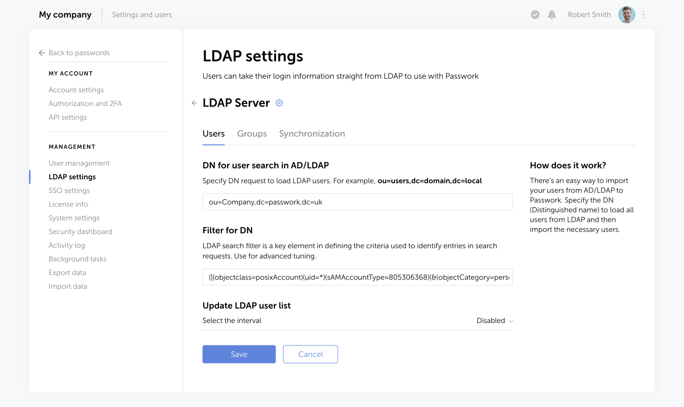Click the back arrow next to LDAP Server
This screenshot has height=407, width=684.
pyautogui.click(x=194, y=103)
